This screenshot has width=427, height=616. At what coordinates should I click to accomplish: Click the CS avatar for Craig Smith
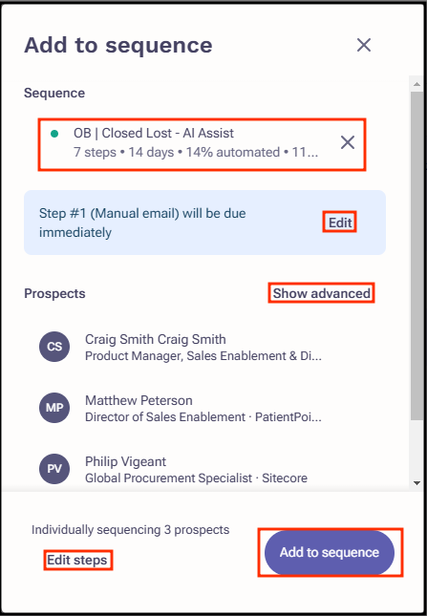(x=54, y=347)
